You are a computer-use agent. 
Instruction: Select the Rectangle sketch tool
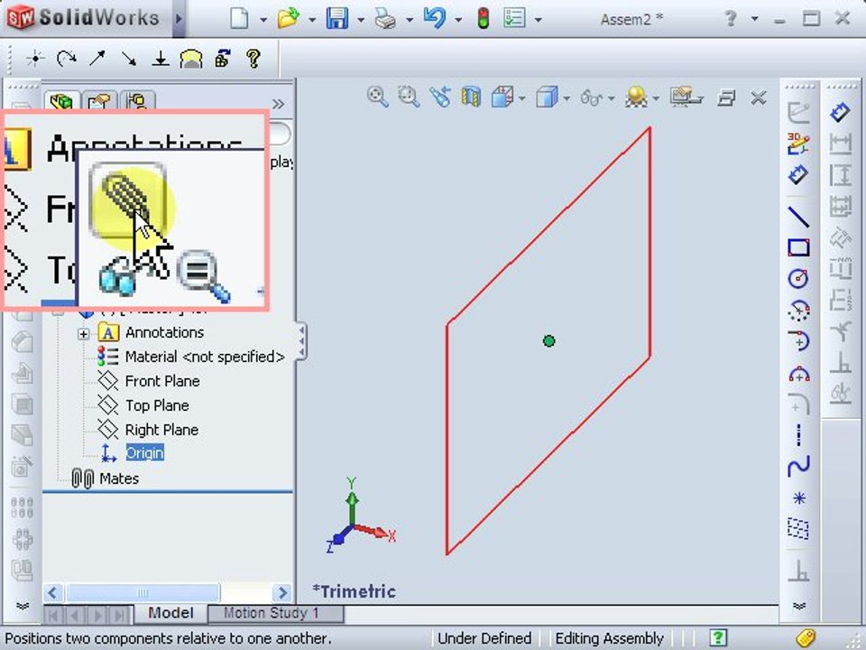click(798, 247)
